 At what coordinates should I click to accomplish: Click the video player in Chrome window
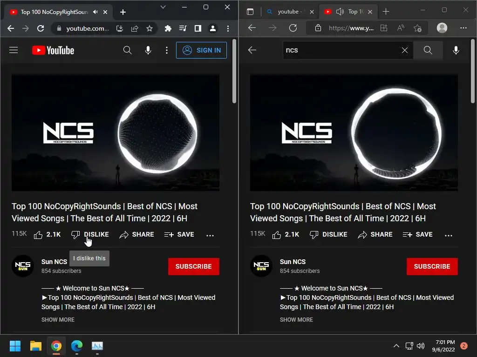[x=116, y=132]
